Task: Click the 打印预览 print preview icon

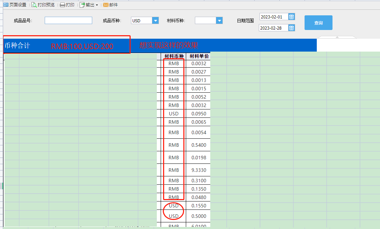Action: pos(34,5)
